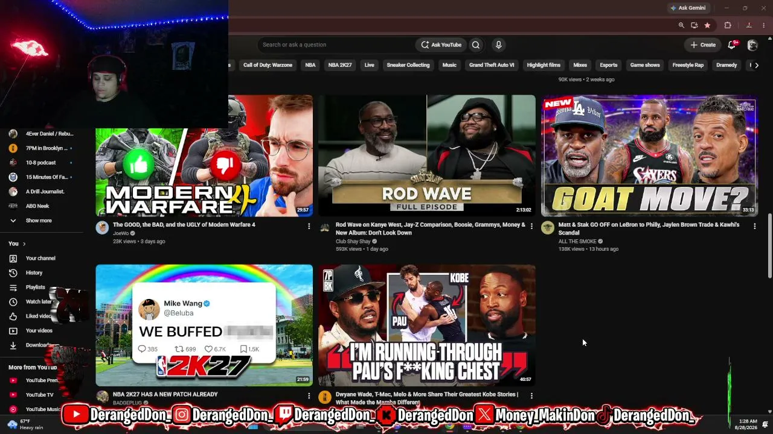Select the Highlight films chip
This screenshot has height=434, width=773.
(544, 65)
